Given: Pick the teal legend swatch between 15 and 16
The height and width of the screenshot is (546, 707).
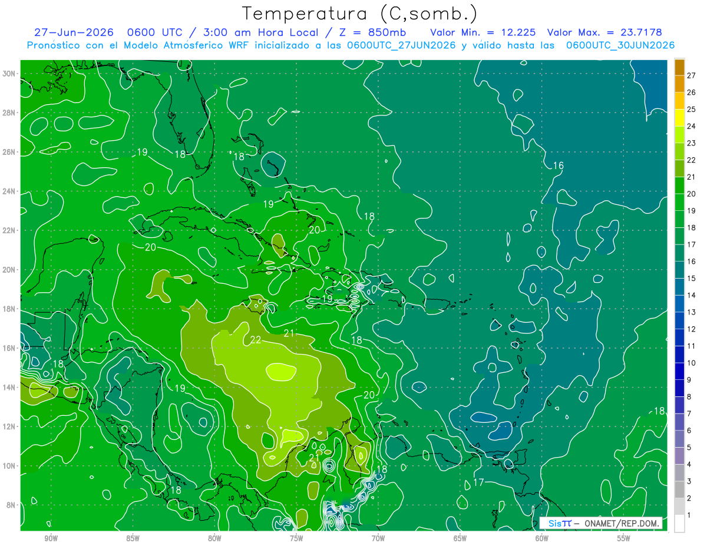Looking at the screenshot, I should pos(679,270).
